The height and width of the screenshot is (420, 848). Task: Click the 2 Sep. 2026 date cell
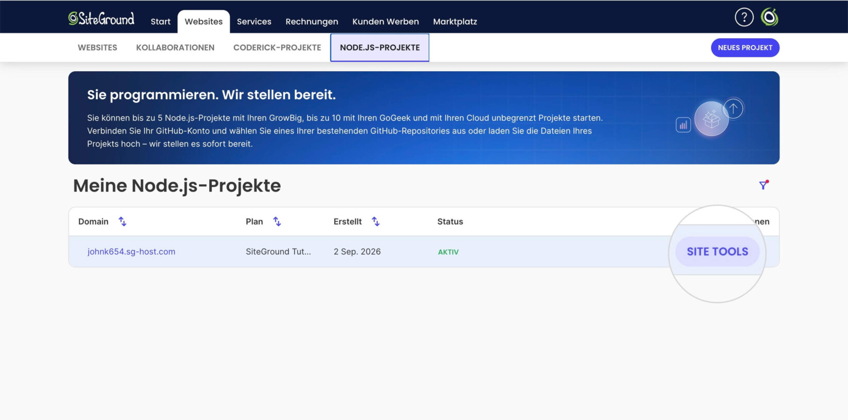click(x=357, y=251)
